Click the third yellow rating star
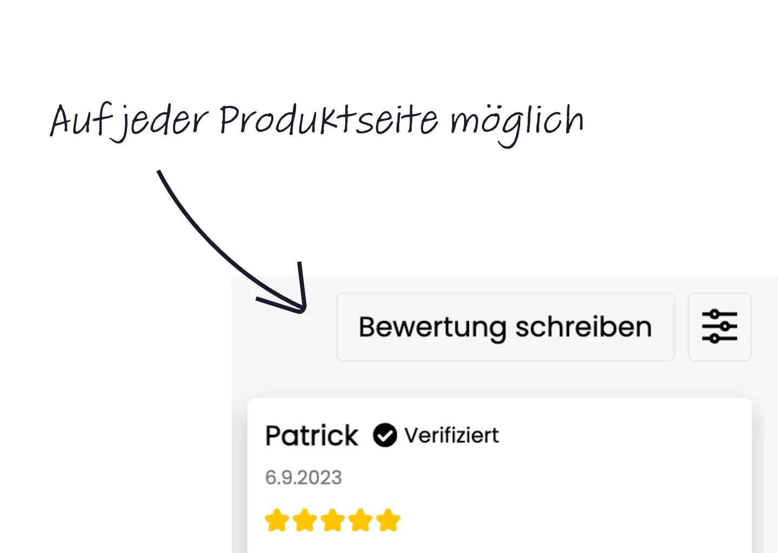The image size is (778, 553). click(x=333, y=521)
